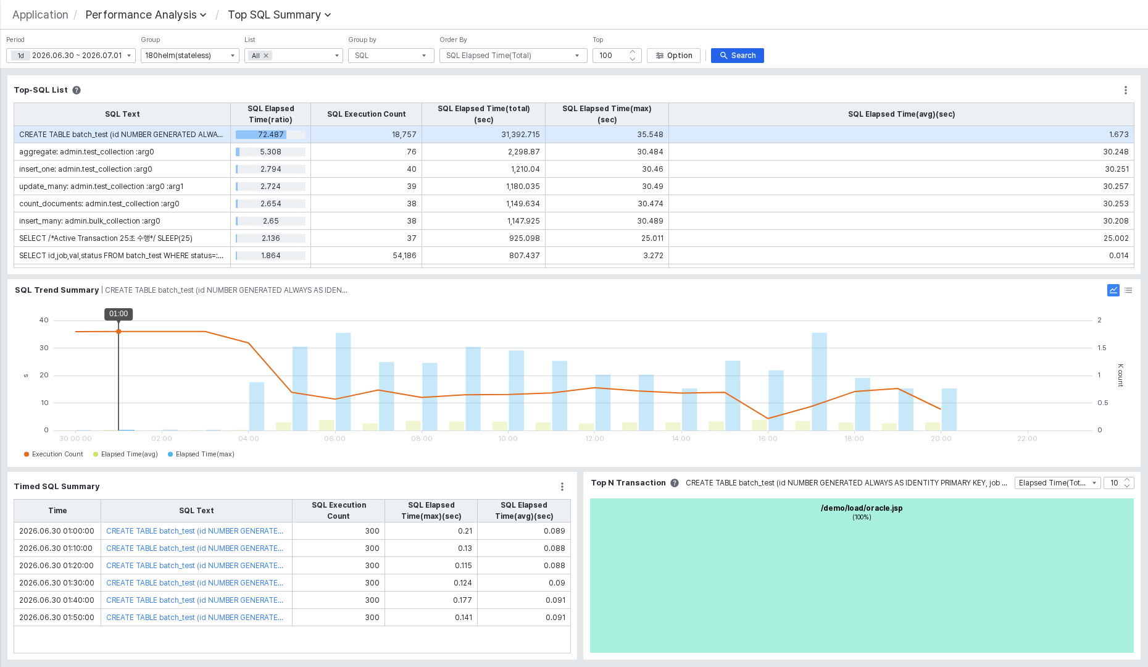Toggle Elapsed Time(avg) legend series
Screen dimensions: 1148x667
[x=125, y=455]
